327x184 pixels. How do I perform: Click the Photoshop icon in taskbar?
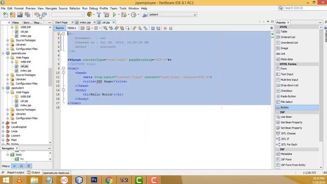pyautogui.click(x=94, y=179)
